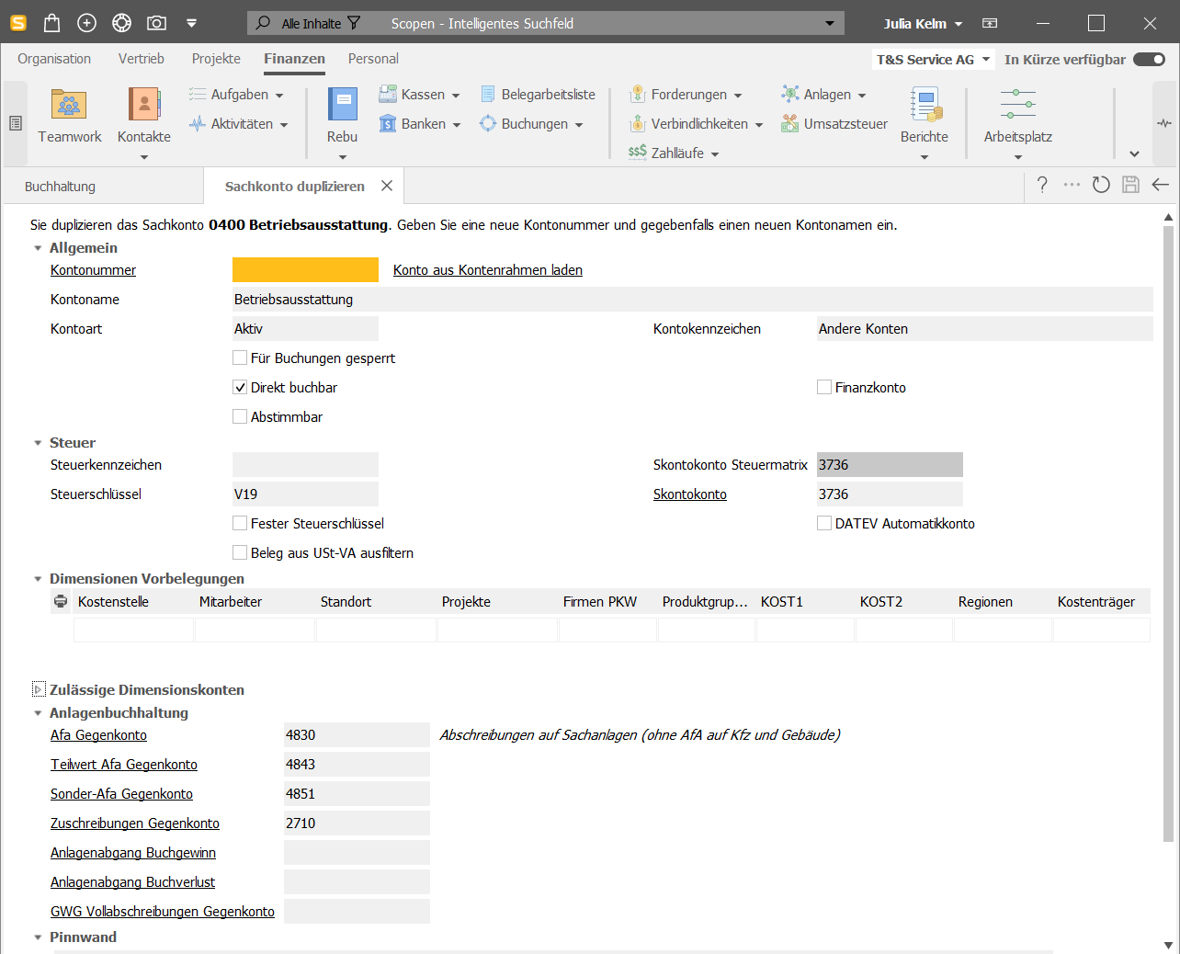Click the Aktivitäten pulse icon
This screenshot has height=954, width=1180.
[198, 123]
